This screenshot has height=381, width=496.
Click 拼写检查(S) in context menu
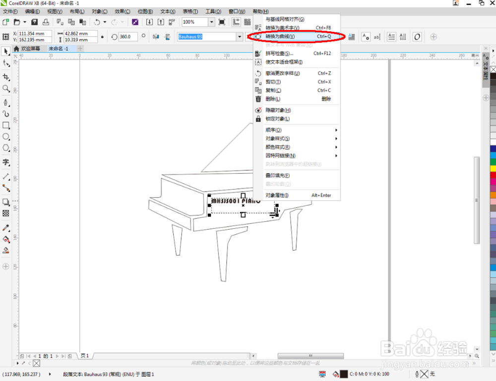pyautogui.click(x=297, y=53)
